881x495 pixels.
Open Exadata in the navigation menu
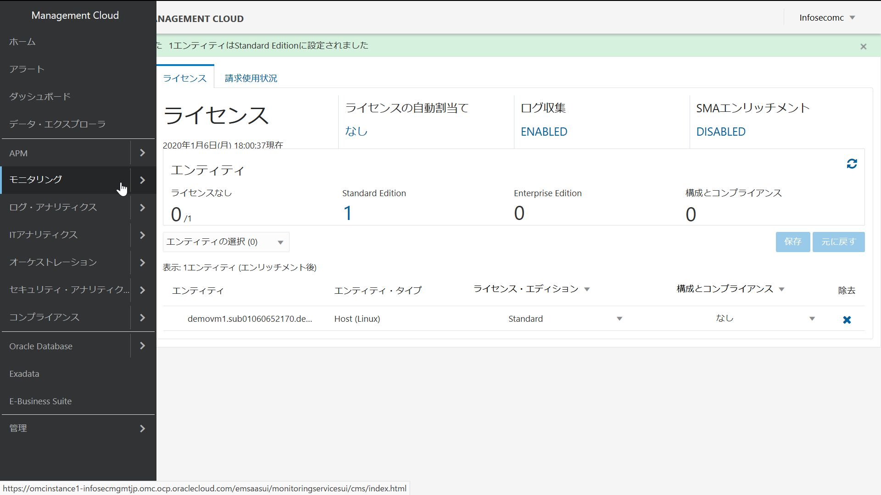coord(24,374)
